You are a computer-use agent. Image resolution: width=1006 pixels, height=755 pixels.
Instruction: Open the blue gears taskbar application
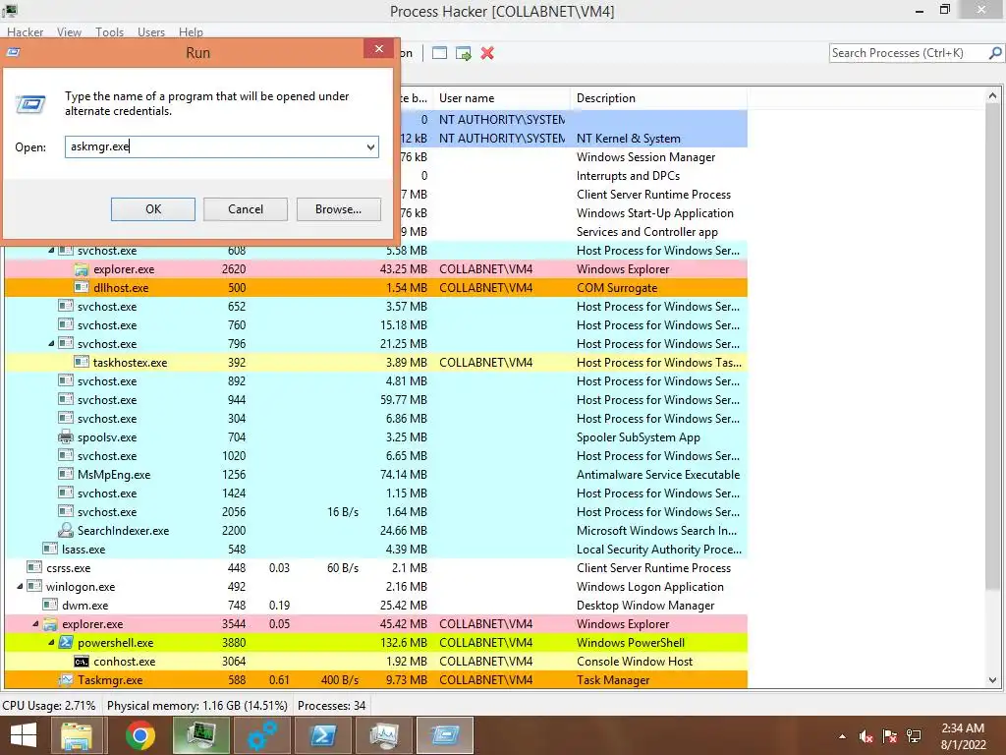[261, 735]
